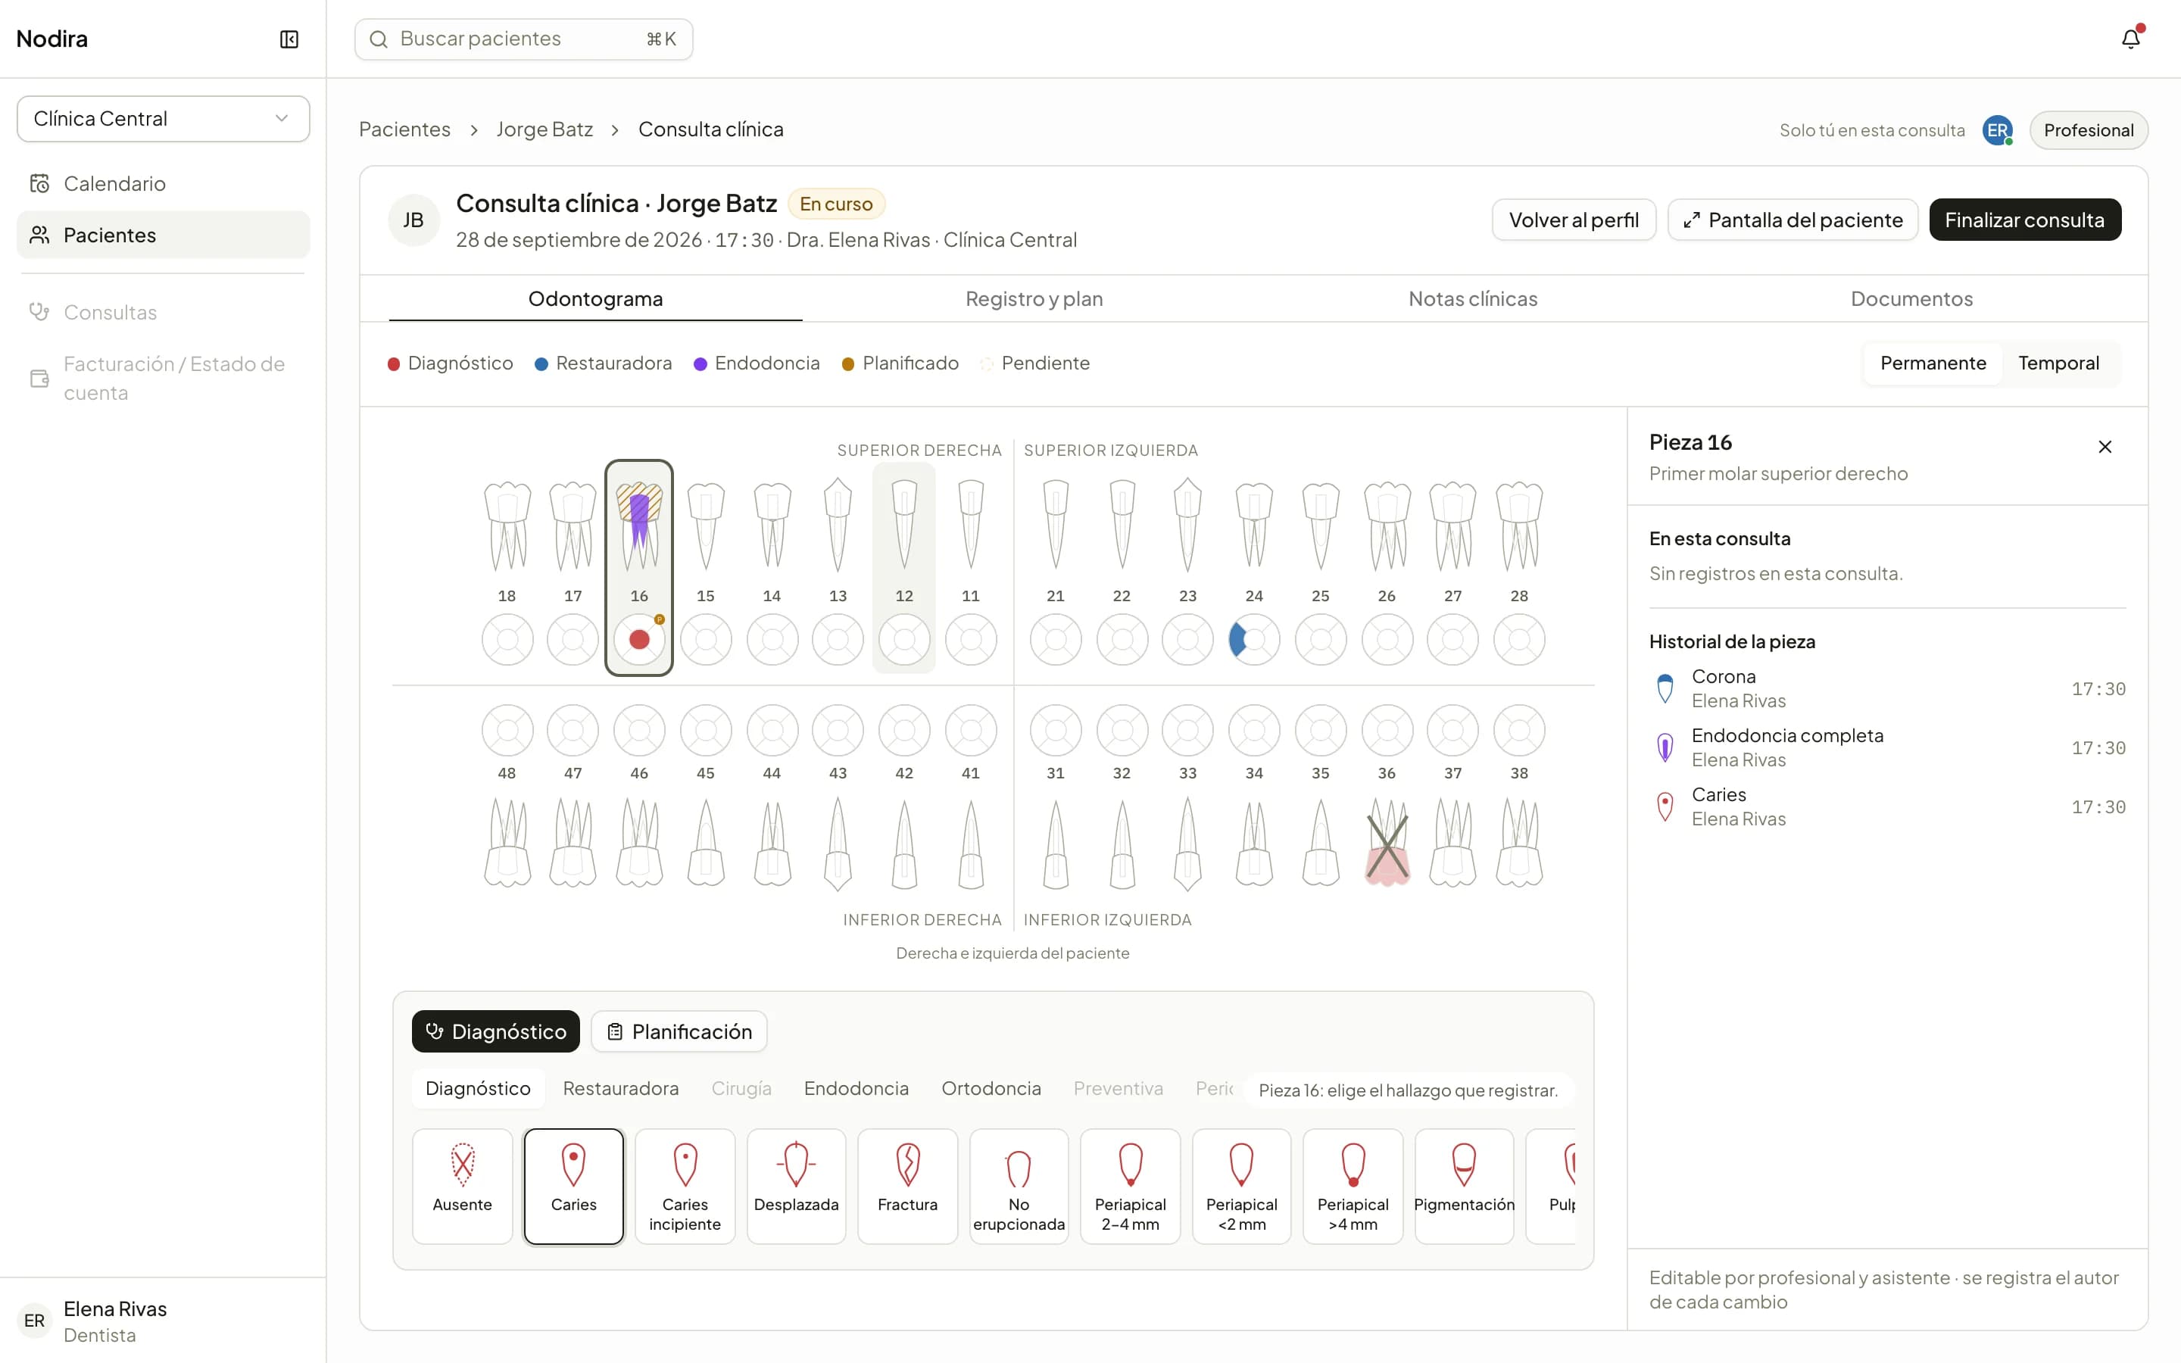Go to Pacientes breadcrumb
This screenshot has width=2181, height=1363.
tap(404, 129)
